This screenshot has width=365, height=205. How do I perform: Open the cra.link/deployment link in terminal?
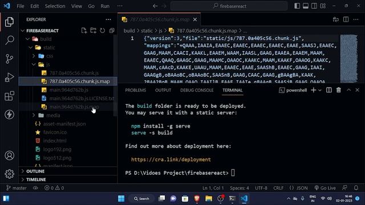(171, 159)
